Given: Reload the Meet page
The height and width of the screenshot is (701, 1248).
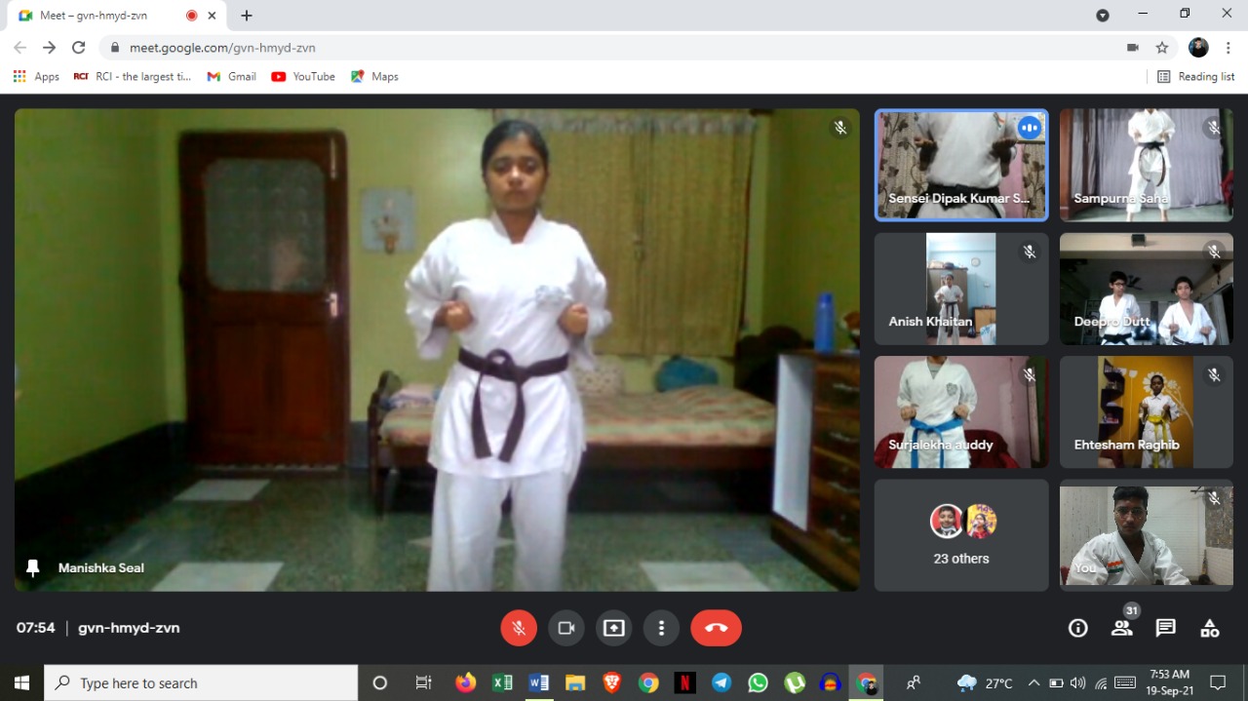Looking at the screenshot, I should tap(79, 47).
